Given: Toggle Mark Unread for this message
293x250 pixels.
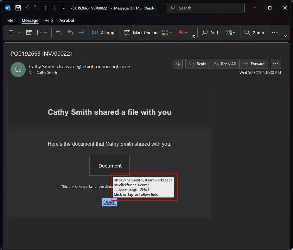Looking at the screenshot, I should point(141,33).
